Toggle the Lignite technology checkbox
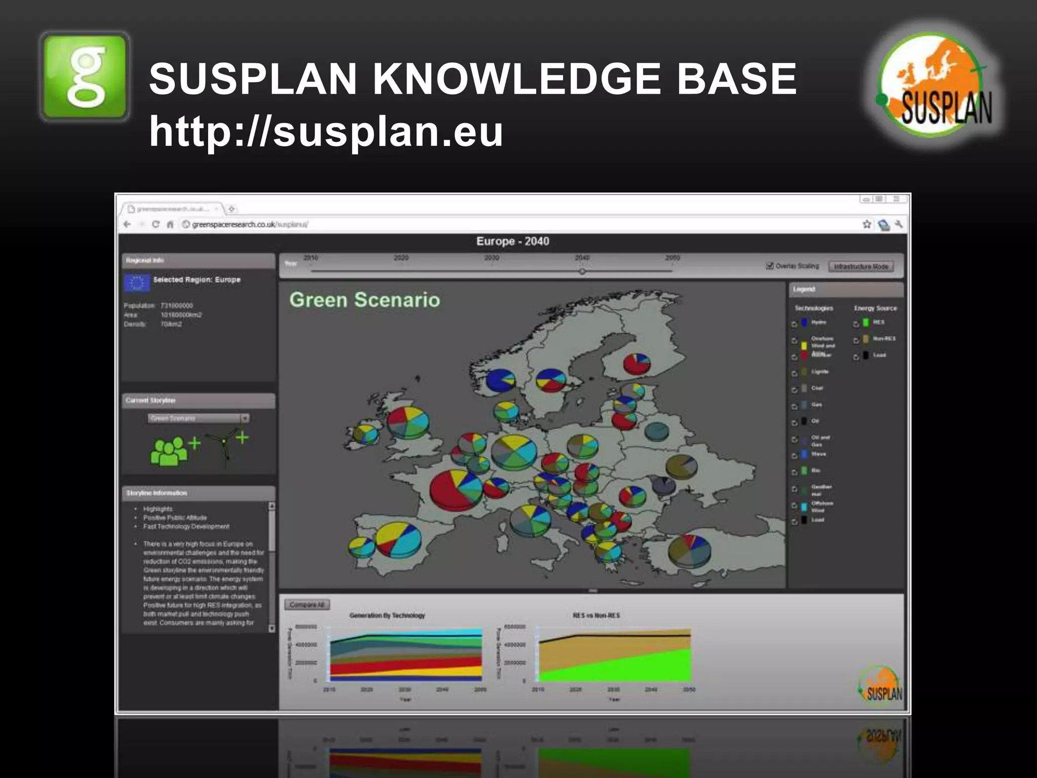 tap(794, 373)
